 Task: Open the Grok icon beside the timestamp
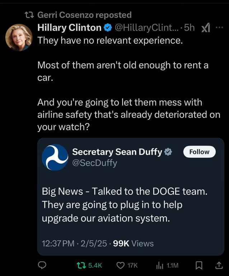click(x=205, y=28)
